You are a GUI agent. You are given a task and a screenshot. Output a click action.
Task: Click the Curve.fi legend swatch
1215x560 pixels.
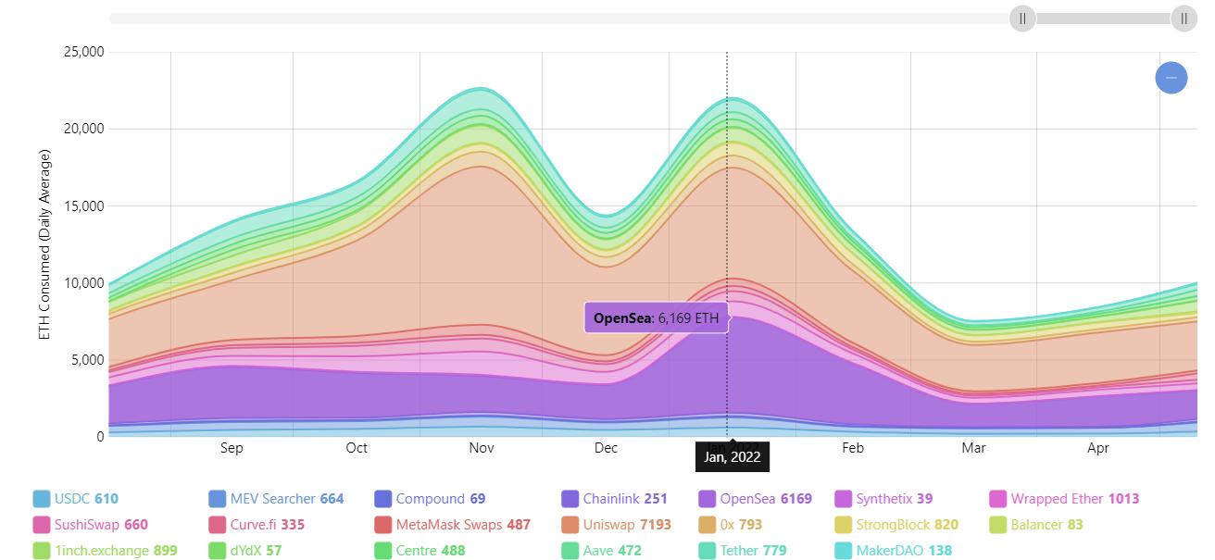(218, 525)
